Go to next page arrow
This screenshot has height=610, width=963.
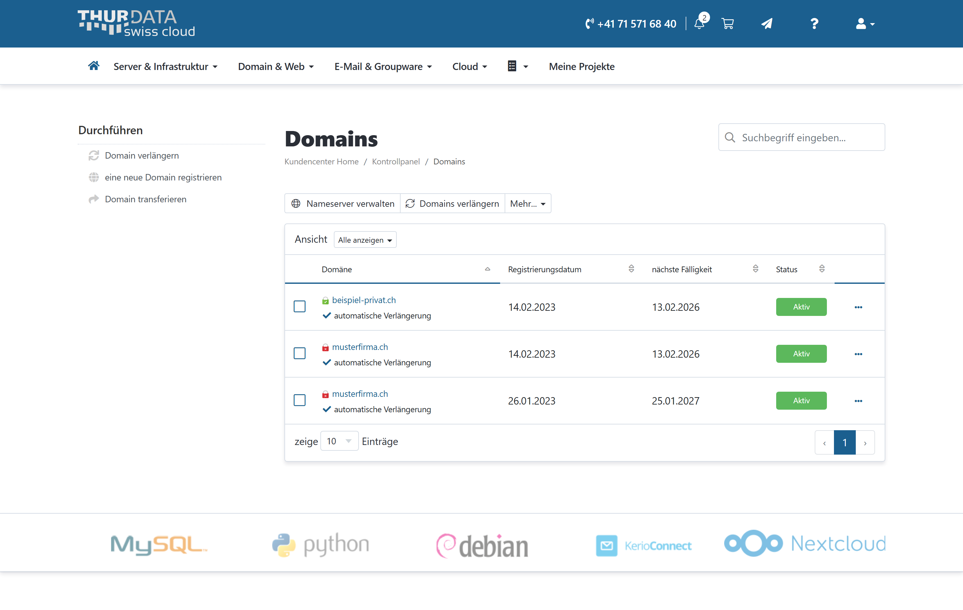(x=865, y=442)
